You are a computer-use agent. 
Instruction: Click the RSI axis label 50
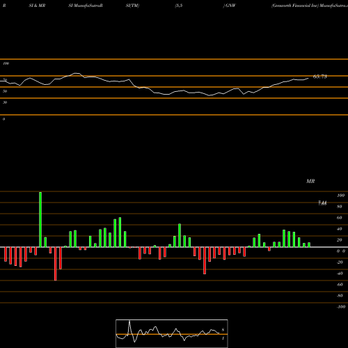click(5, 91)
